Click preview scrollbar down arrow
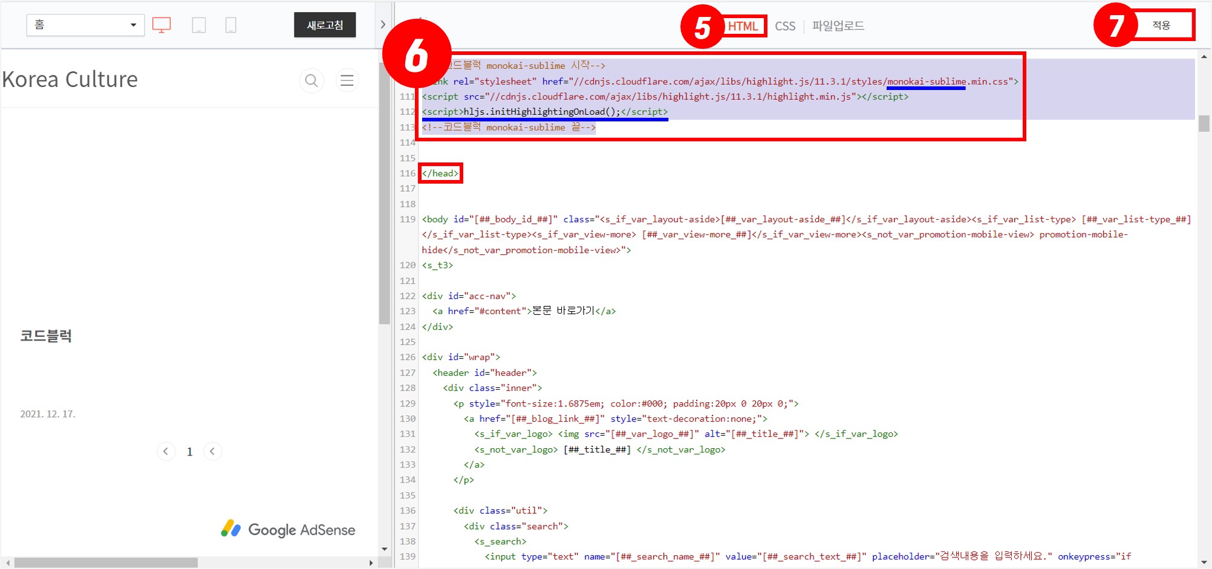 385,549
